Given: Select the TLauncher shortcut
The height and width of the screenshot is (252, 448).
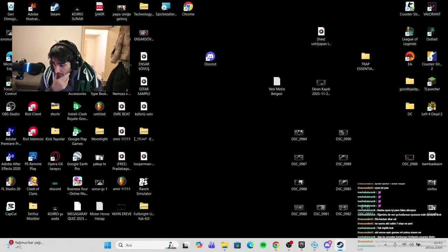Looking at the screenshot, I should coord(432,84).
